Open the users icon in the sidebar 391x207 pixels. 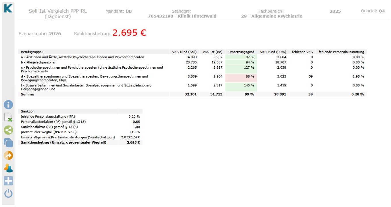8,168
